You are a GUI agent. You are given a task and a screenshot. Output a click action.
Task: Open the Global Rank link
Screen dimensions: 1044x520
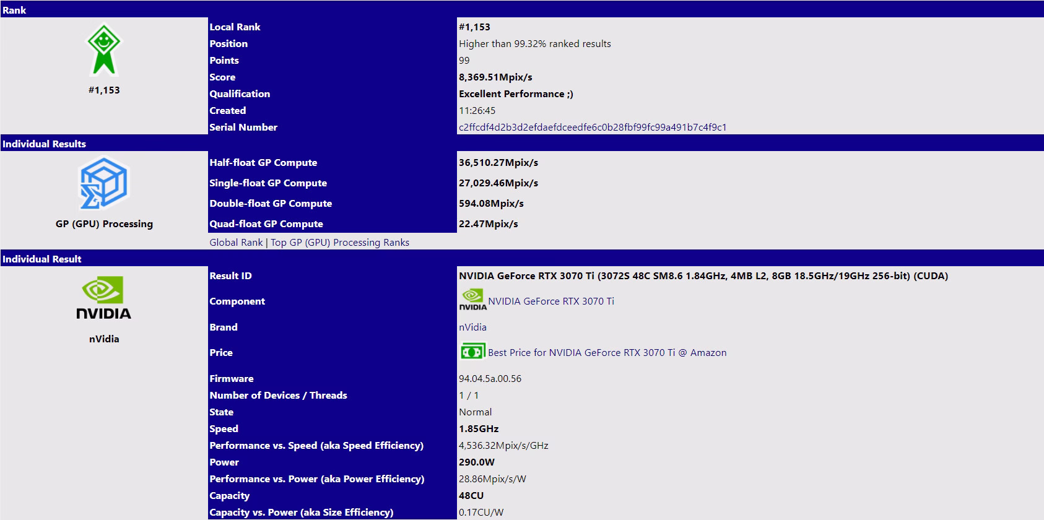[x=236, y=242]
